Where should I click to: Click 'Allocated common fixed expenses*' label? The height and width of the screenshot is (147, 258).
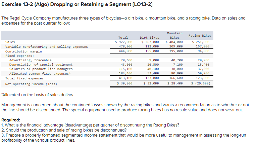coord(40,74)
